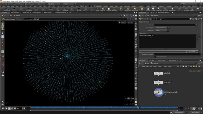203x114 pixels.
Task: Select the Area Light shelf tool
Action: pyautogui.click(x=114, y=9)
